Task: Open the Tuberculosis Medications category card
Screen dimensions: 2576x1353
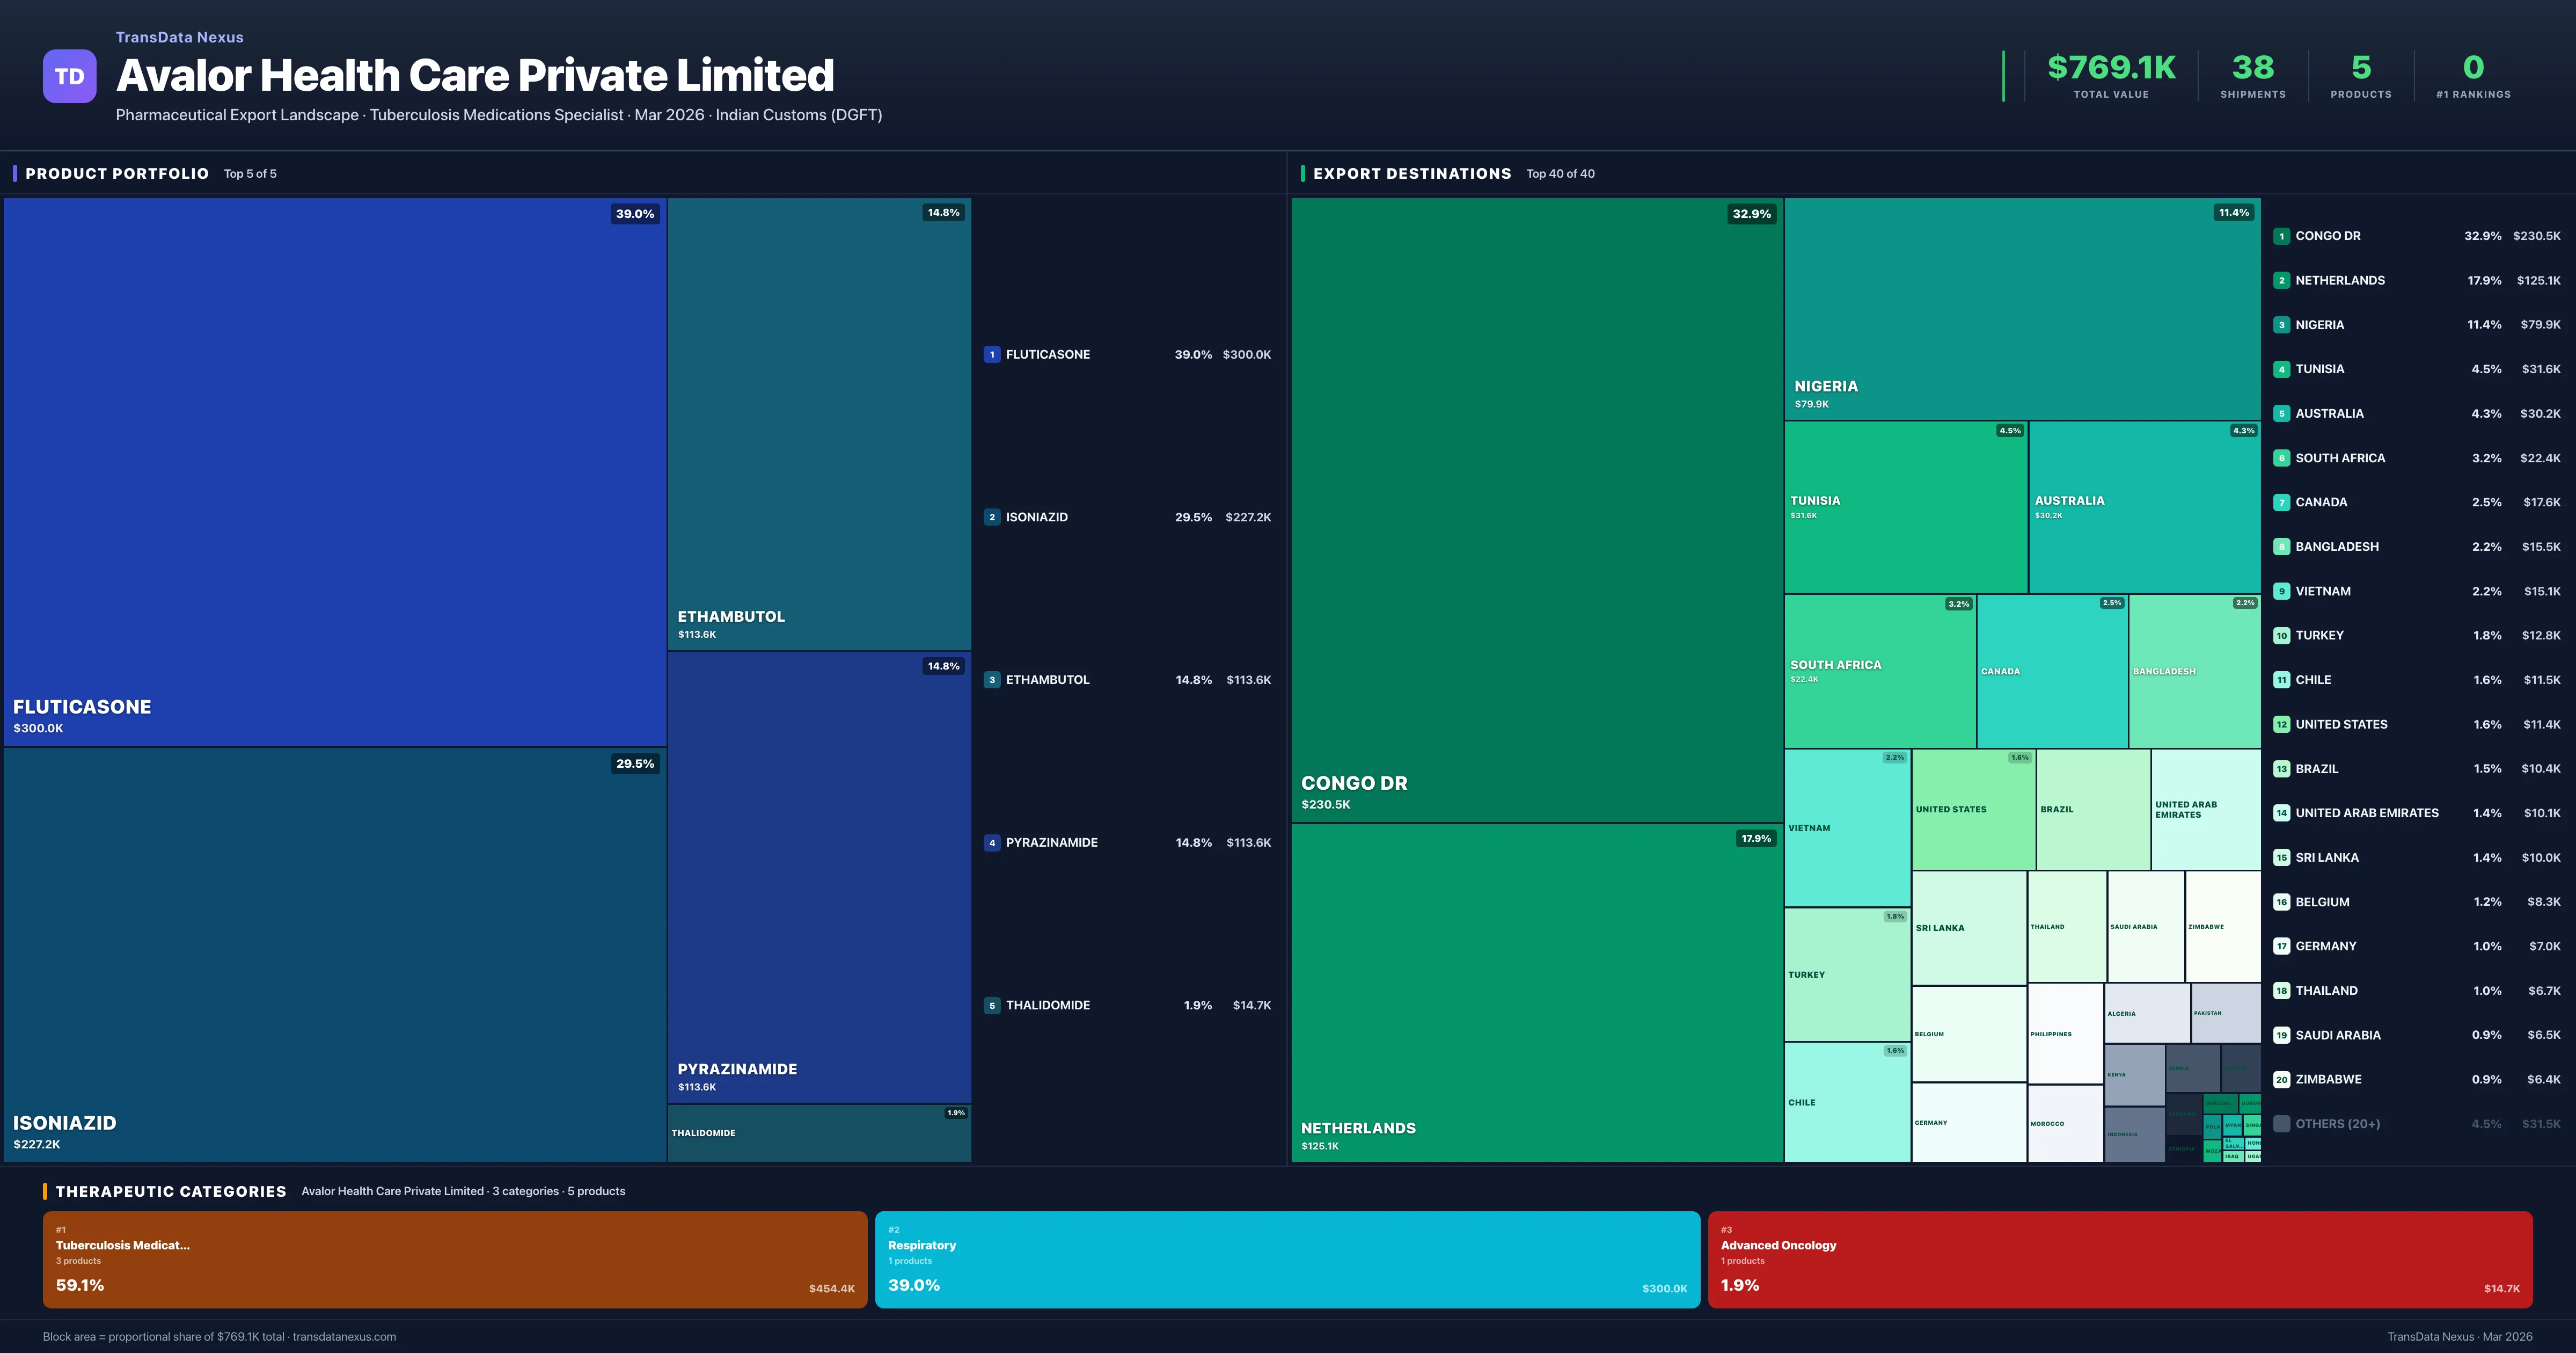Action: (x=454, y=1259)
